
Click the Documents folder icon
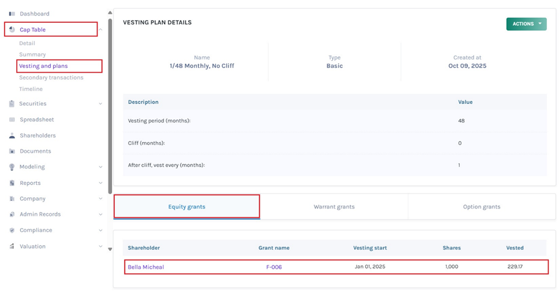point(12,151)
